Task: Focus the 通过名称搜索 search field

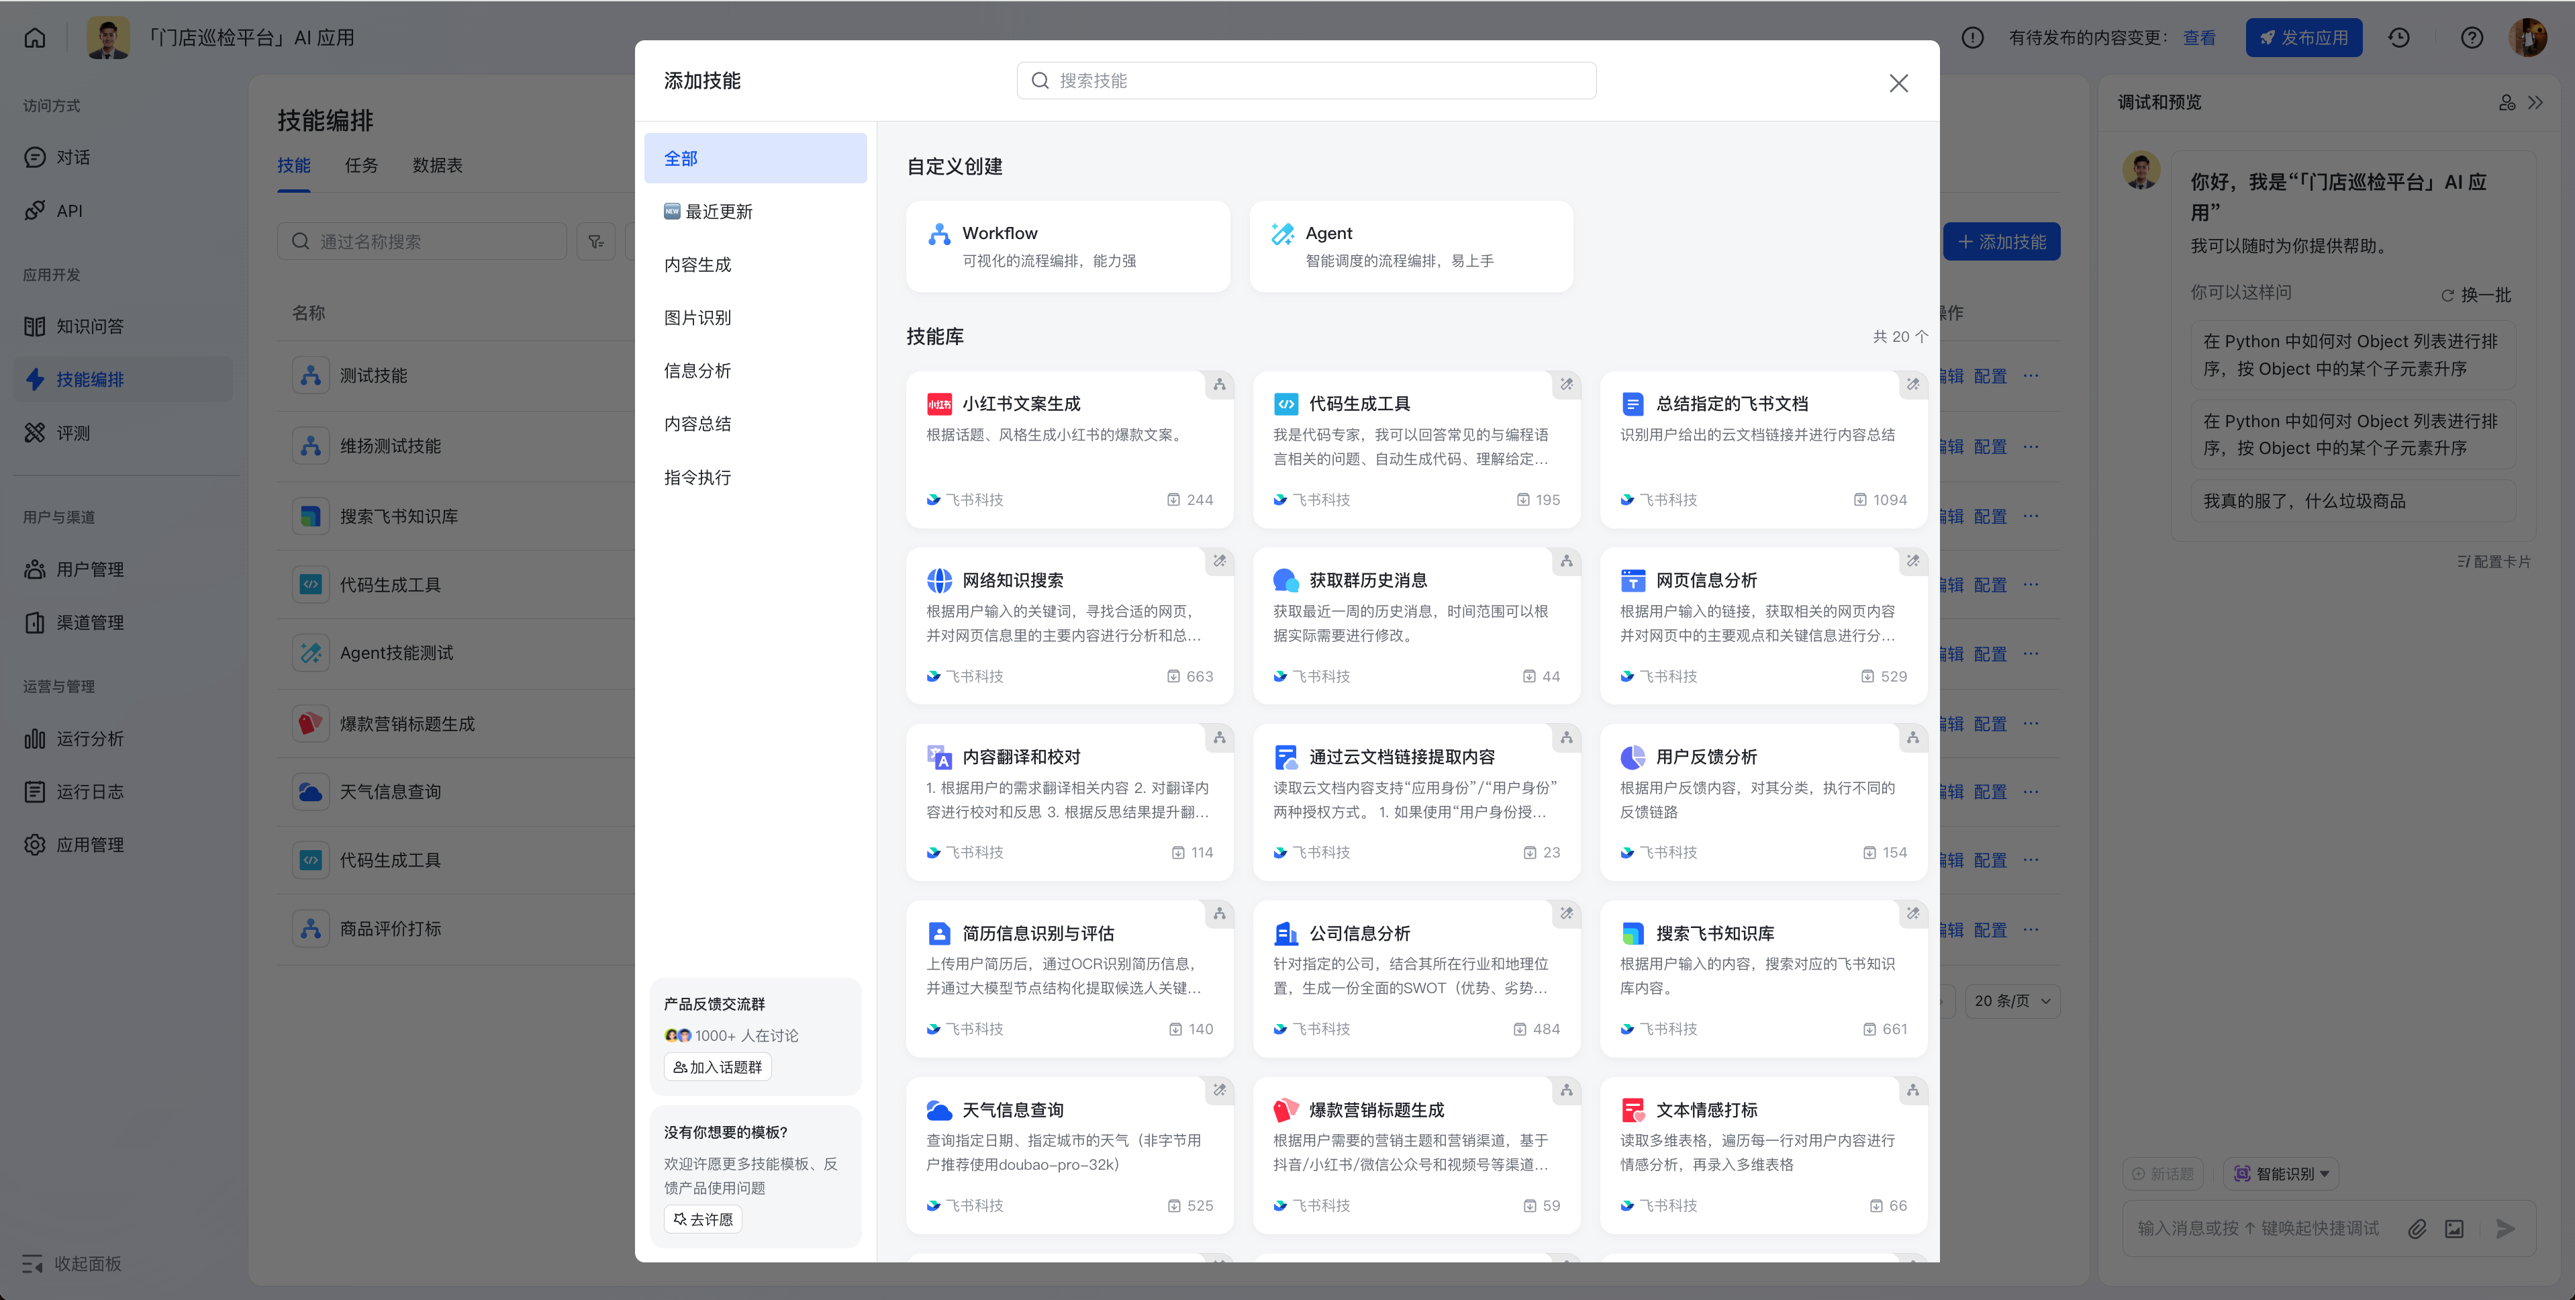Action: click(x=422, y=241)
